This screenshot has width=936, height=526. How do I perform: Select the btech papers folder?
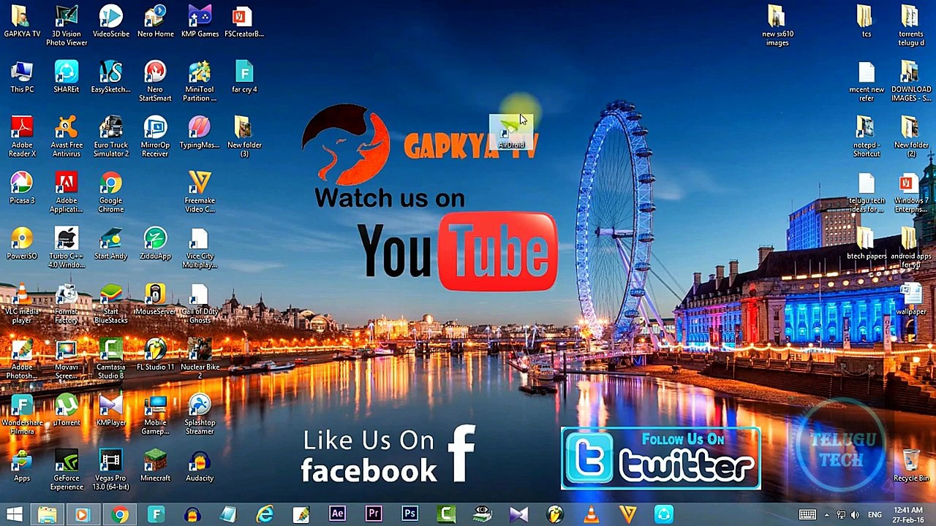coord(867,244)
